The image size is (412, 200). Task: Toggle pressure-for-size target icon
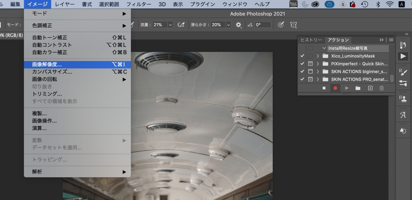[281, 25]
